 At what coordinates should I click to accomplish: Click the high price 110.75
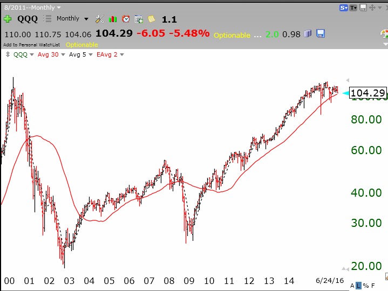48,34
